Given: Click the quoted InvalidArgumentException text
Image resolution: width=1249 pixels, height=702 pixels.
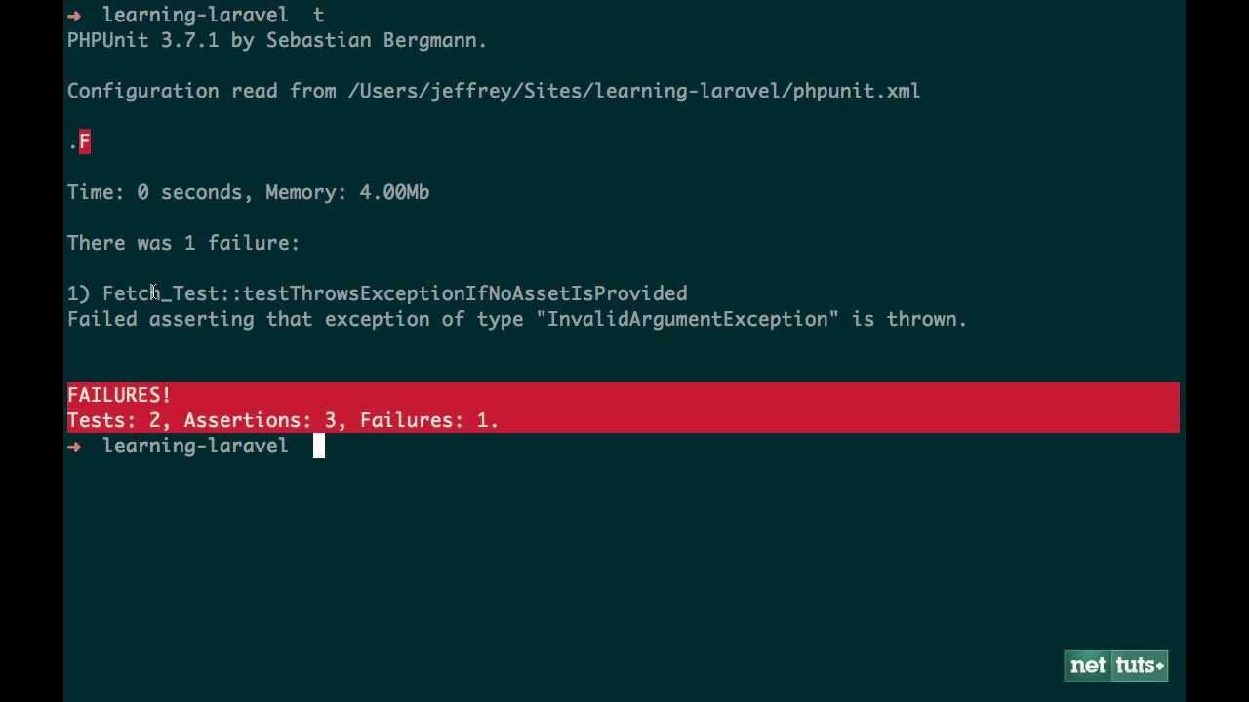Looking at the screenshot, I should pyautogui.click(x=688, y=319).
